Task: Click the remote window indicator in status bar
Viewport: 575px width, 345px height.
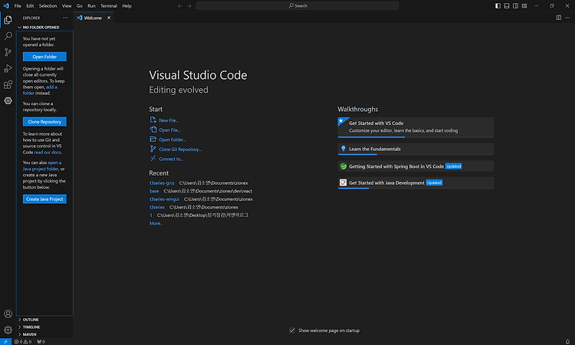Action: point(5,342)
